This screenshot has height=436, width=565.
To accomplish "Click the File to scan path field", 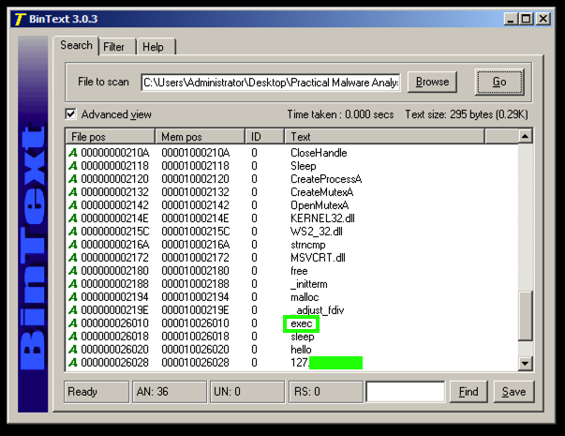I will [271, 83].
